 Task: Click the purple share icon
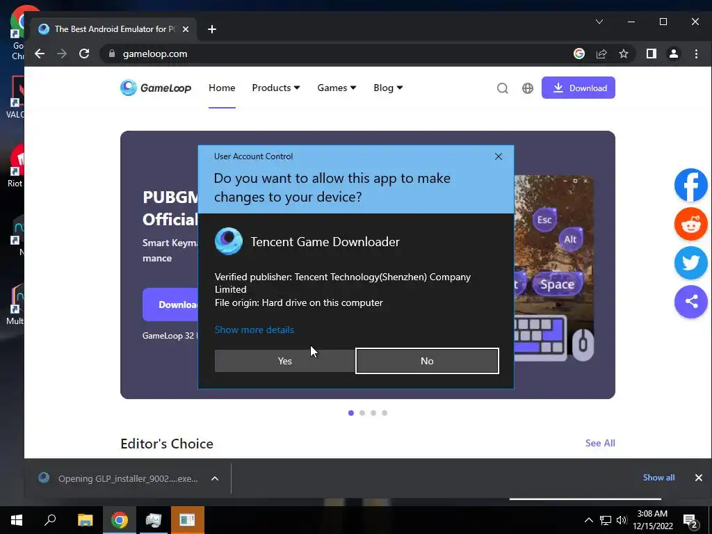click(691, 302)
